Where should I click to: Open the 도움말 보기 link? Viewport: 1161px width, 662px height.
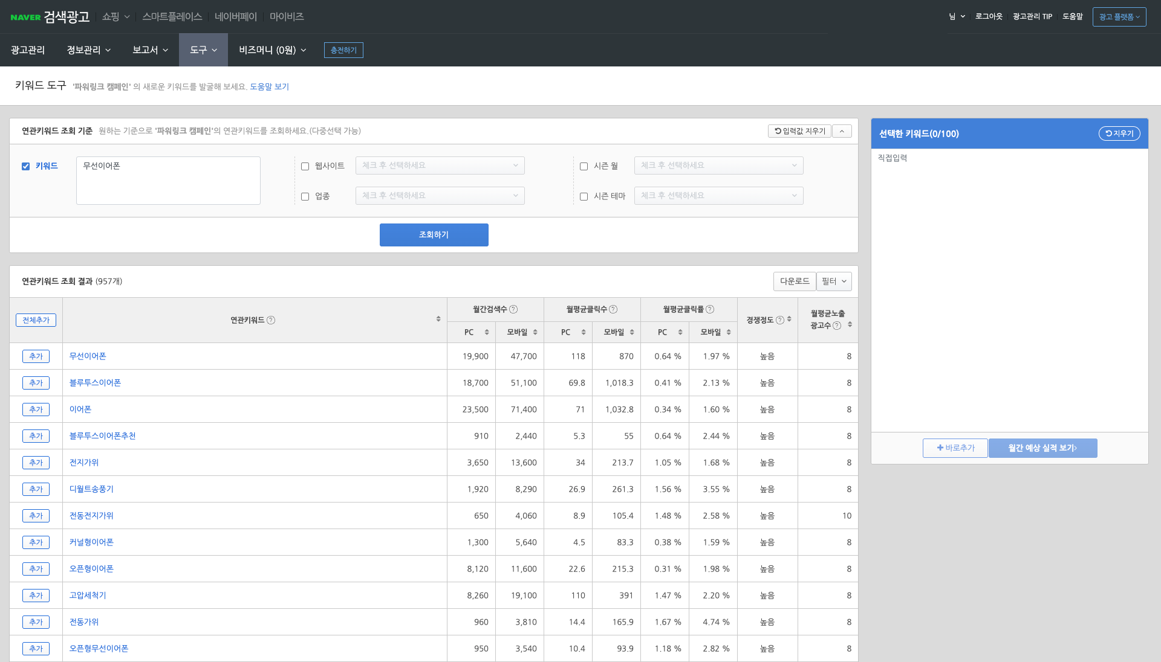pyautogui.click(x=270, y=87)
